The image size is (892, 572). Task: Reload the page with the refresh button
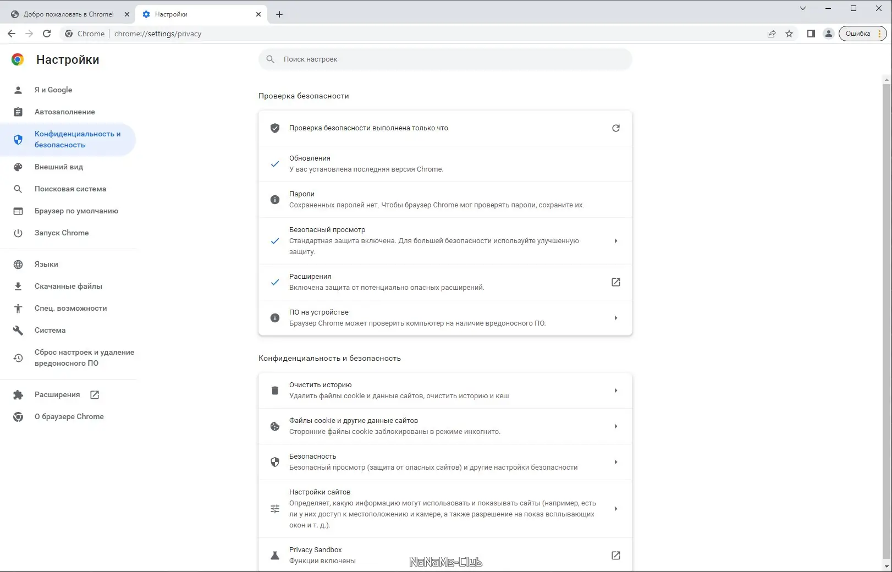47,34
